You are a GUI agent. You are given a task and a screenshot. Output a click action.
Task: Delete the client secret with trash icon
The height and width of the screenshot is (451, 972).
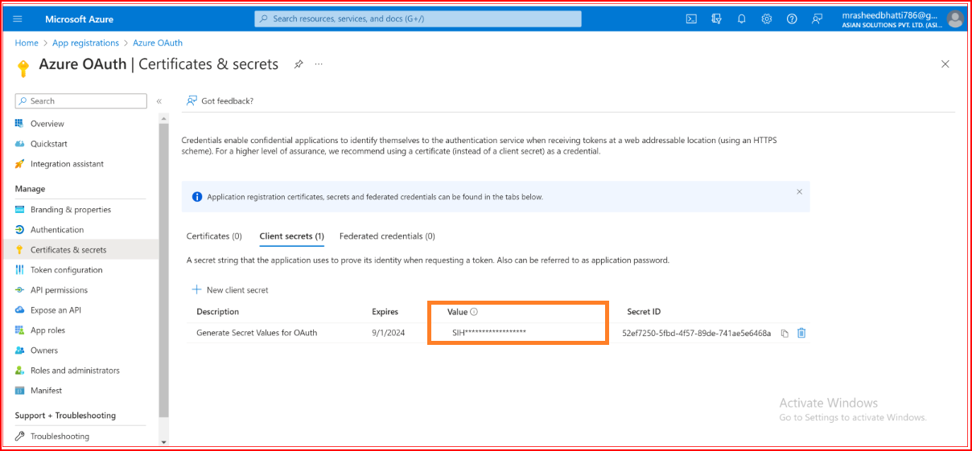click(801, 334)
